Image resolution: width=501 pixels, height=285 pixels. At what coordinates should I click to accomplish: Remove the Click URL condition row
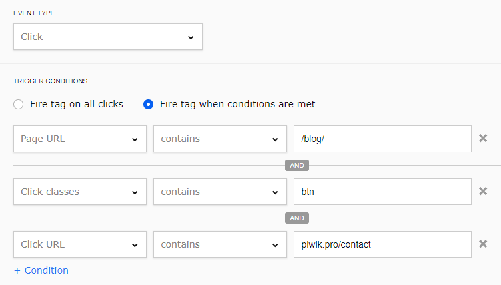[484, 244]
